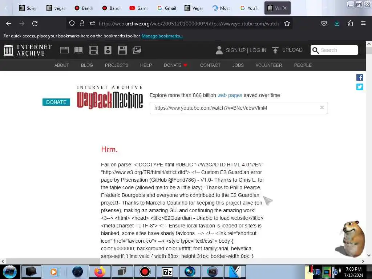Open the HELP menu item

pyautogui.click(x=146, y=65)
